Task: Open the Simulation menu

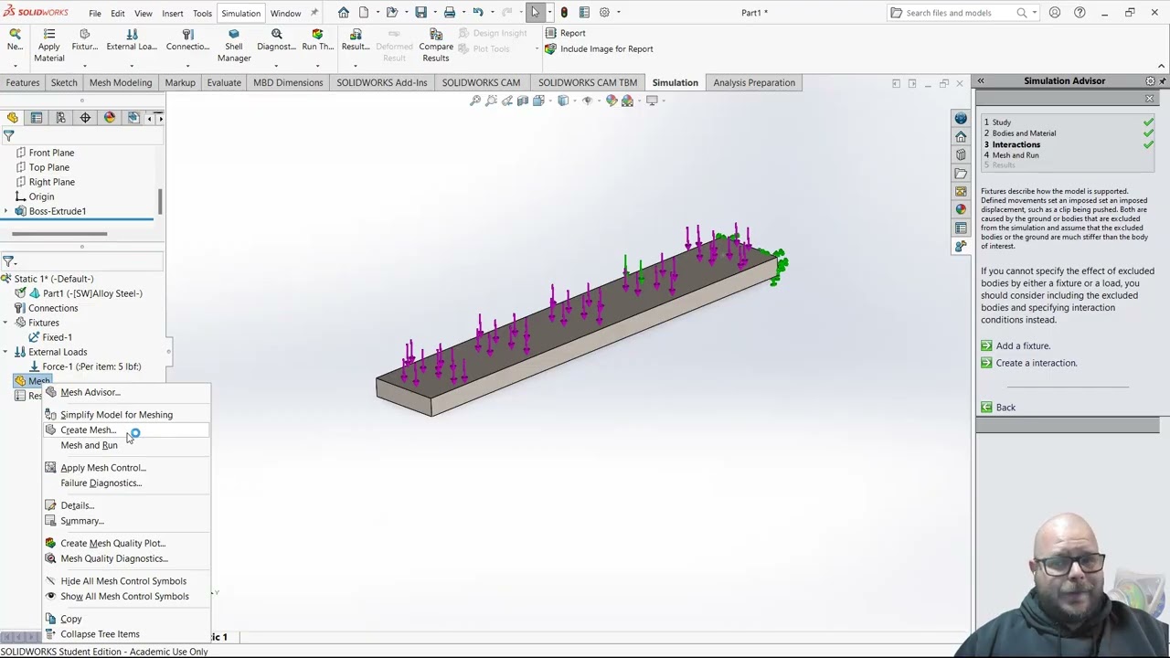Action: coord(240,14)
